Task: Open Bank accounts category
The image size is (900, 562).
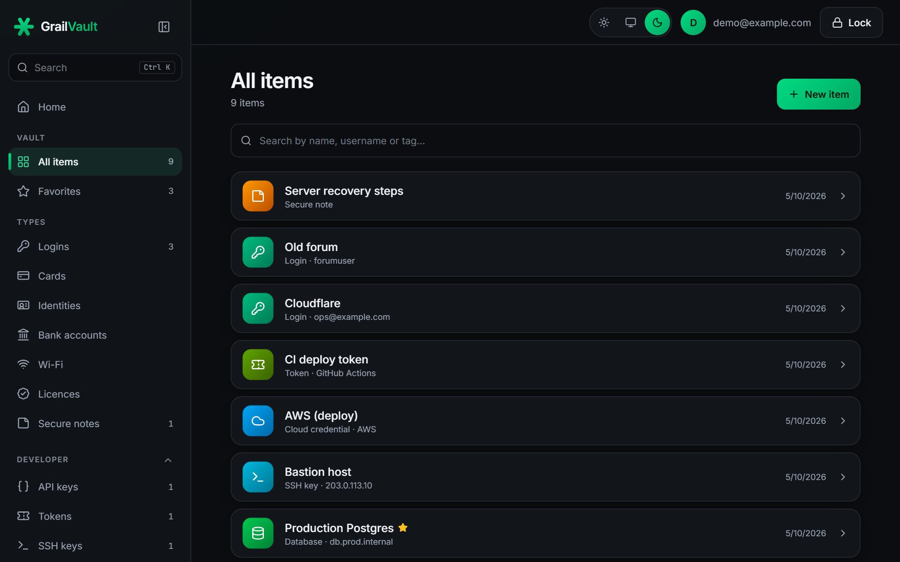Action: (x=95, y=335)
